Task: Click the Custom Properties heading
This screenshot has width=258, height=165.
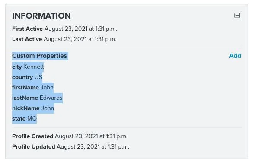Action: tap(39, 56)
